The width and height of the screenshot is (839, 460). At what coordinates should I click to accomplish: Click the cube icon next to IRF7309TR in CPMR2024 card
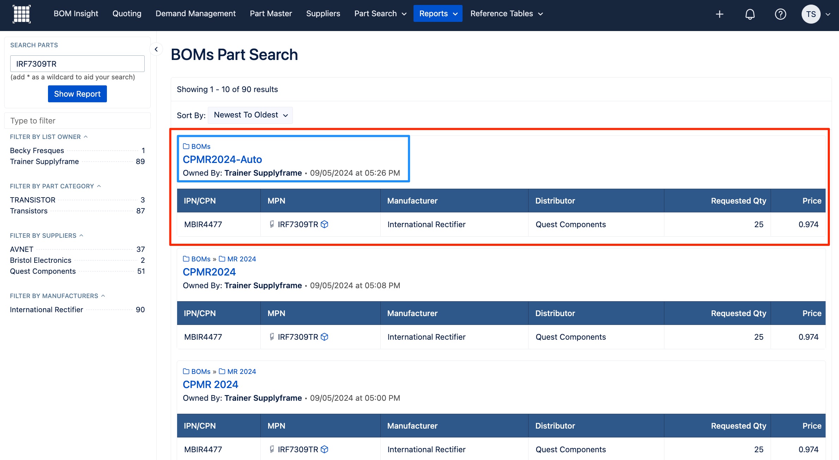pos(324,337)
